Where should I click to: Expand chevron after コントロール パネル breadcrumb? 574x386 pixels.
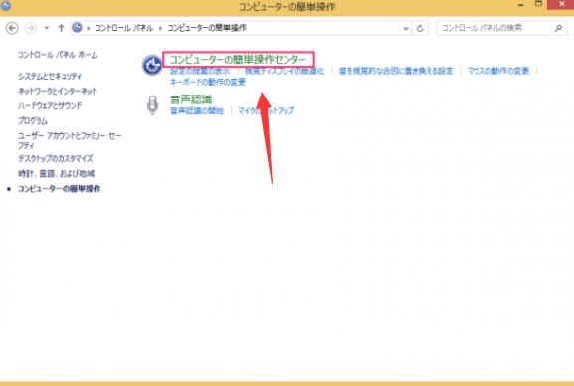click(160, 28)
